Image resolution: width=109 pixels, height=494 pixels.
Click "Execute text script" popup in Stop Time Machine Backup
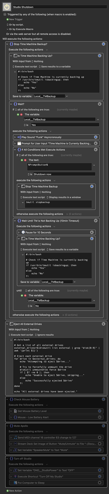[x=33, y=197]
